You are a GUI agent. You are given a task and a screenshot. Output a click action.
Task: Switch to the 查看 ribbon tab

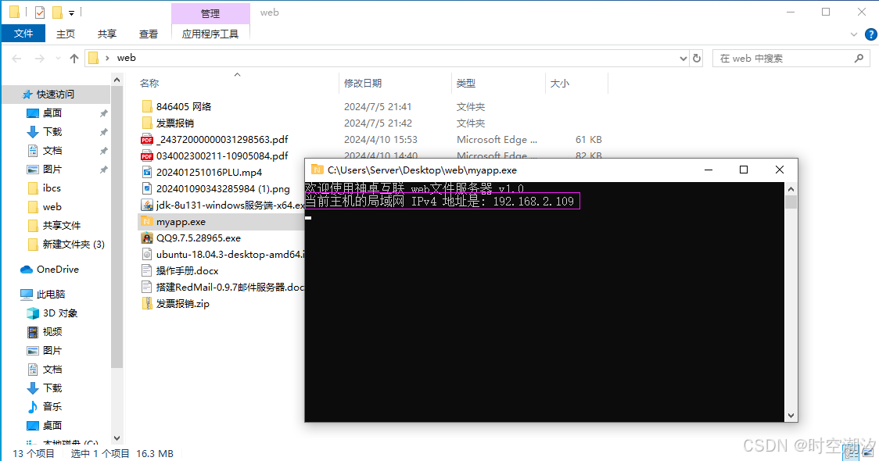[x=149, y=34]
